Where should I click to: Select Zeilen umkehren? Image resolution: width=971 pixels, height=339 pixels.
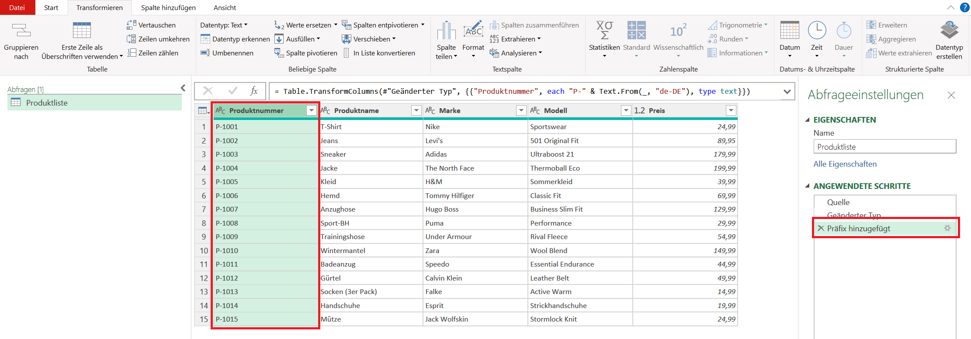point(158,39)
